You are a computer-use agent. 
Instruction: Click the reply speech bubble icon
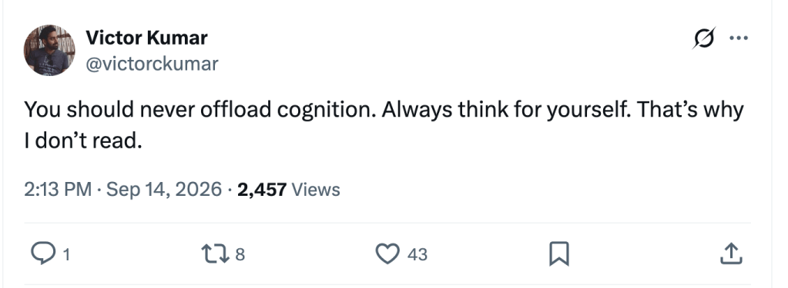coord(43,254)
